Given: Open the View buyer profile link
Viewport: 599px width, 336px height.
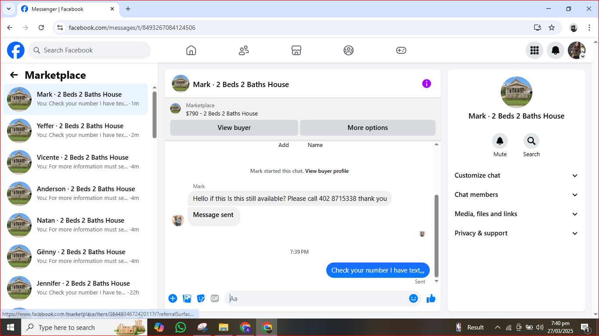Looking at the screenshot, I should (x=327, y=171).
